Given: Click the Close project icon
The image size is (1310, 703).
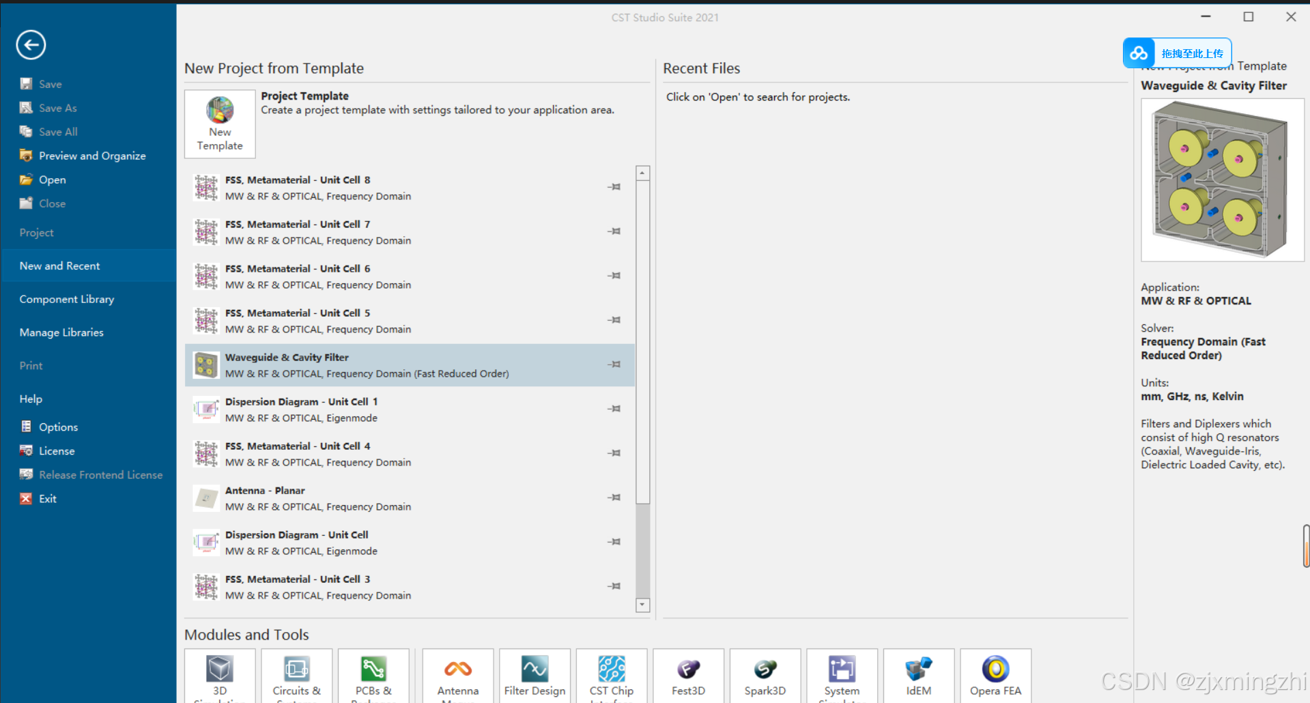Looking at the screenshot, I should (x=26, y=203).
